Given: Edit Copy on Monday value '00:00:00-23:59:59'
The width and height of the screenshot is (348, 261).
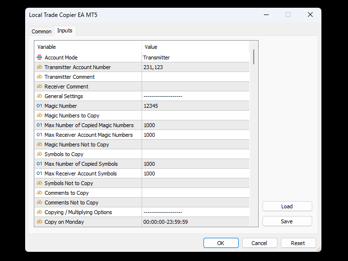Looking at the screenshot, I should (x=196, y=222).
